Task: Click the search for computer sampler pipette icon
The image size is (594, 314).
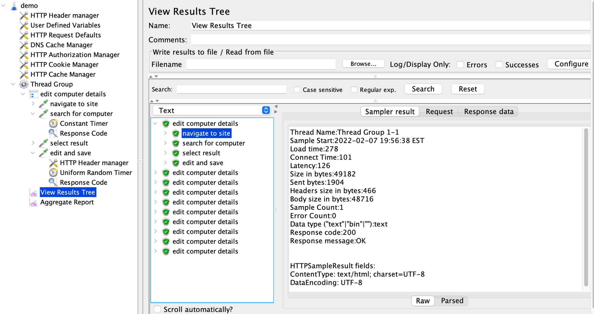Action: tap(44, 114)
